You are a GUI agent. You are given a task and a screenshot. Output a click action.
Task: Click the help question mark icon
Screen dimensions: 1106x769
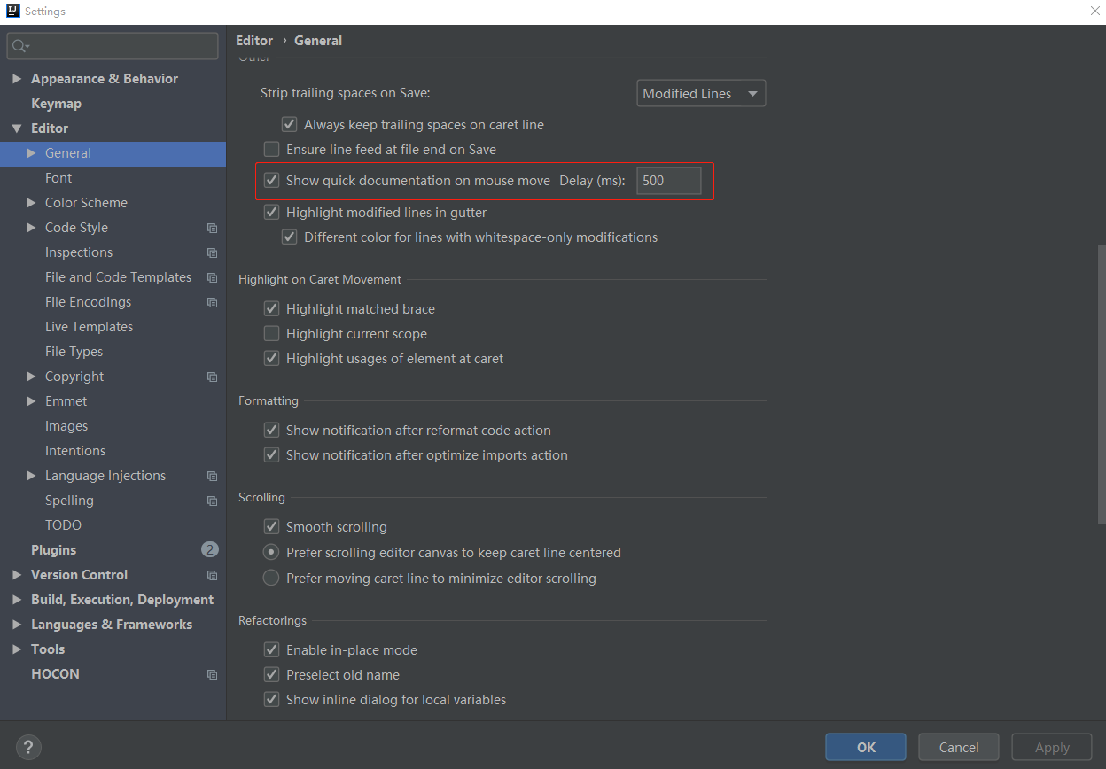click(28, 747)
